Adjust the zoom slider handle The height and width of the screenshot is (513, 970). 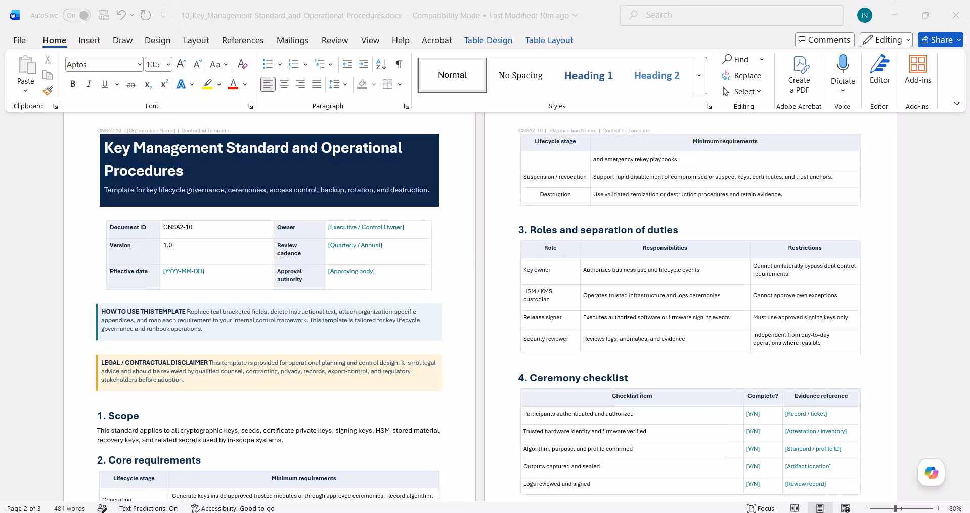click(895, 508)
